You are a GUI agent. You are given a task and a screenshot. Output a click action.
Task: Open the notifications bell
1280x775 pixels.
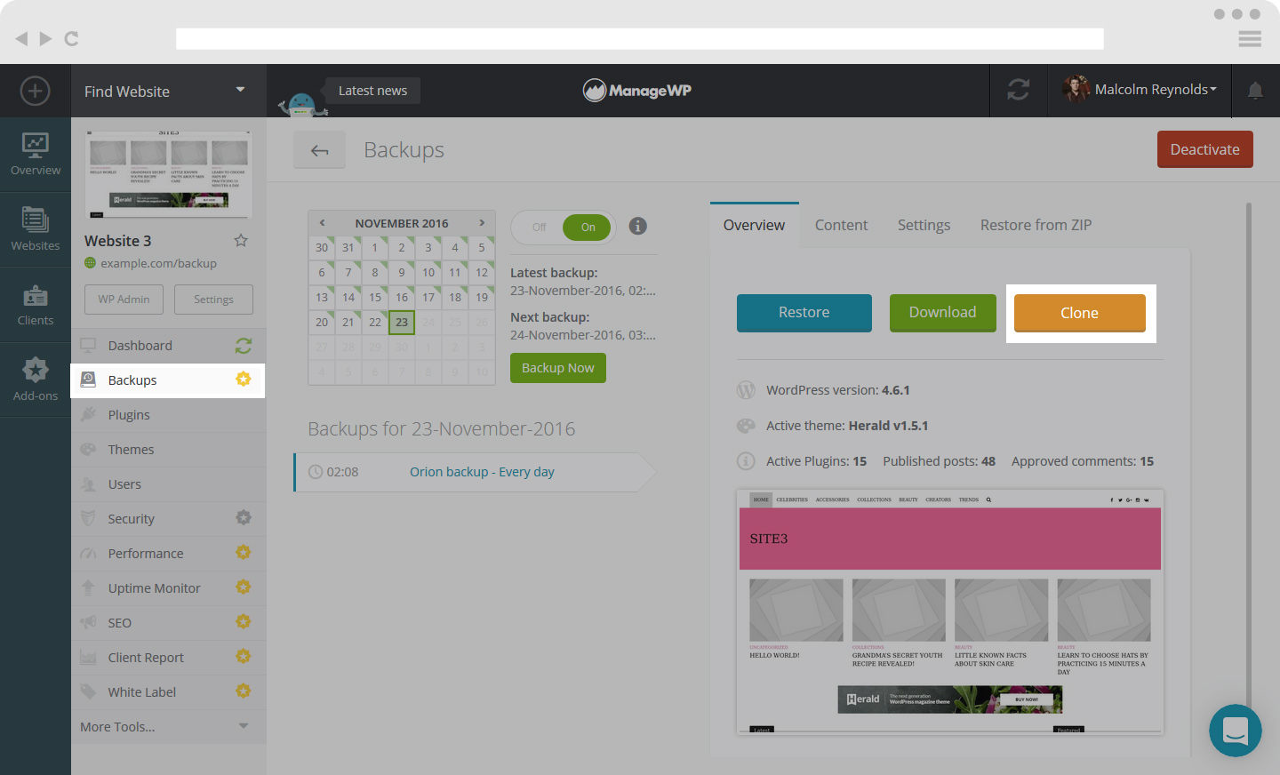pos(1255,90)
